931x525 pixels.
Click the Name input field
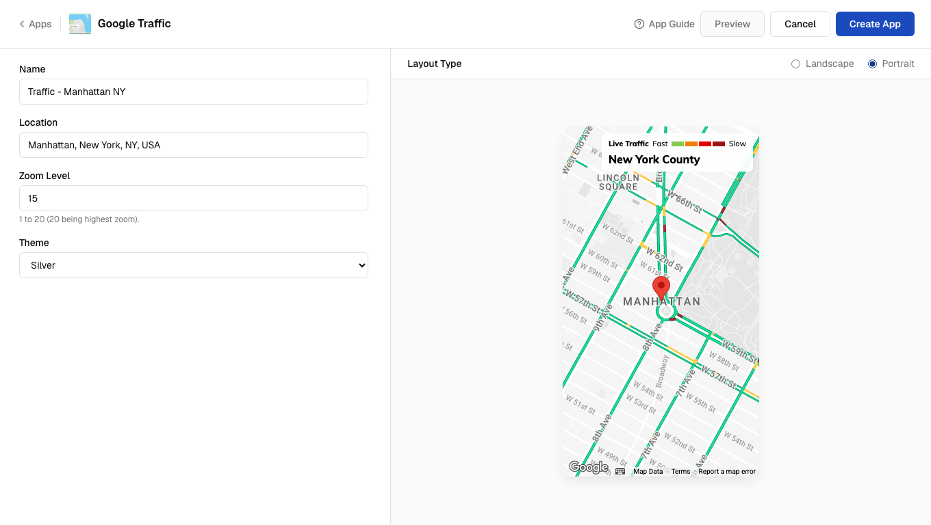pos(194,92)
